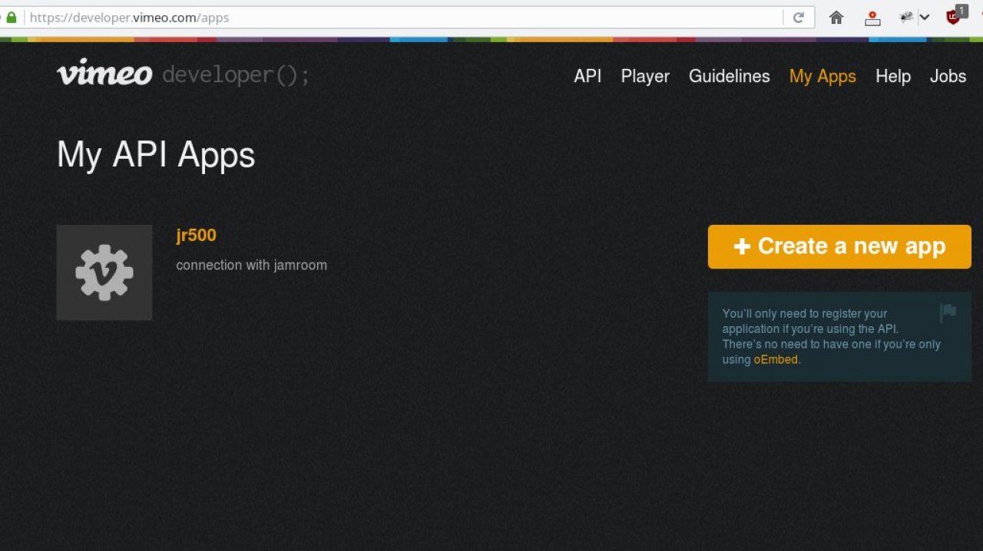The image size is (983, 551).
Task: Reload the page with the refresh icon
Action: coord(799,18)
